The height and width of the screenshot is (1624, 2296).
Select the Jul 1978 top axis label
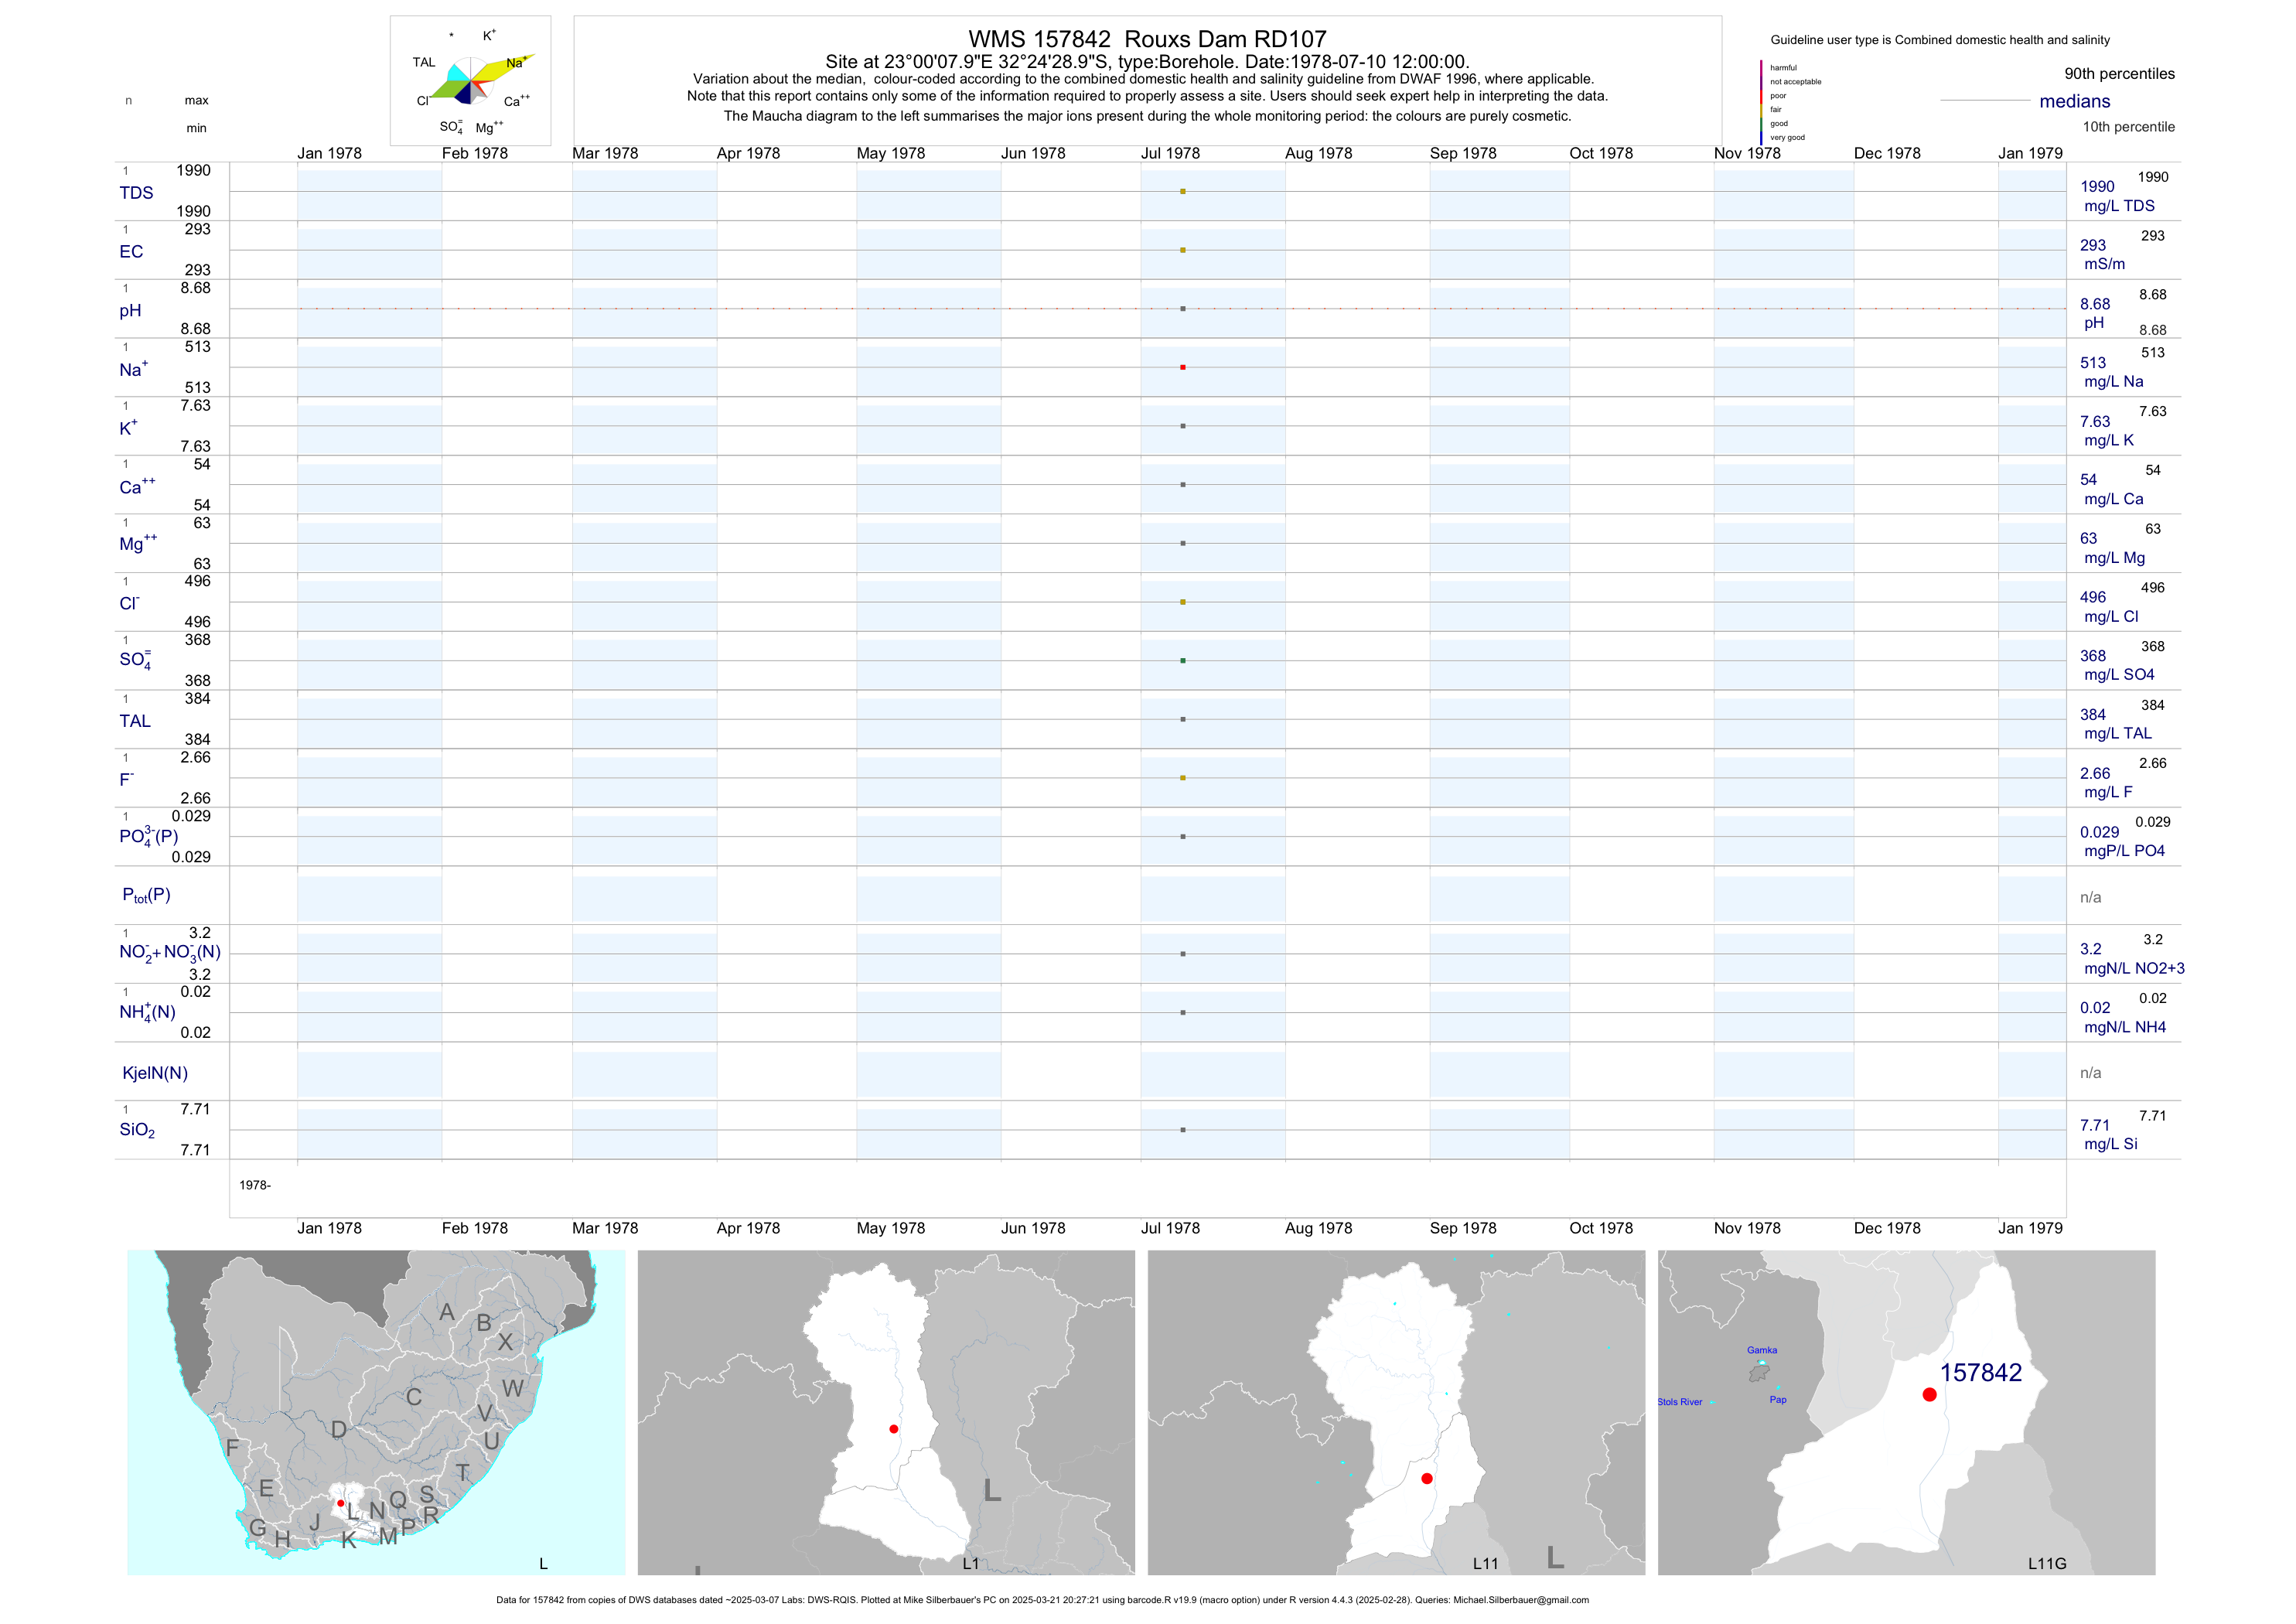tap(1170, 153)
